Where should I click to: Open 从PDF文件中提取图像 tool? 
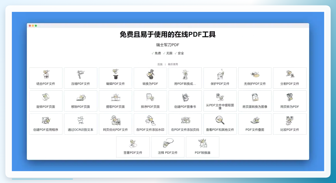pyautogui.click(x=220, y=101)
